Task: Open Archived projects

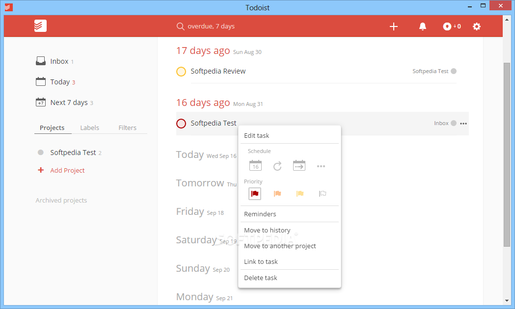Action: 61,200
